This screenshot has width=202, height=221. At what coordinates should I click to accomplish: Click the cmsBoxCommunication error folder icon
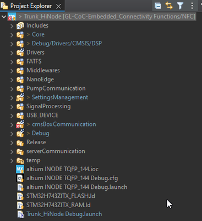(20, 124)
